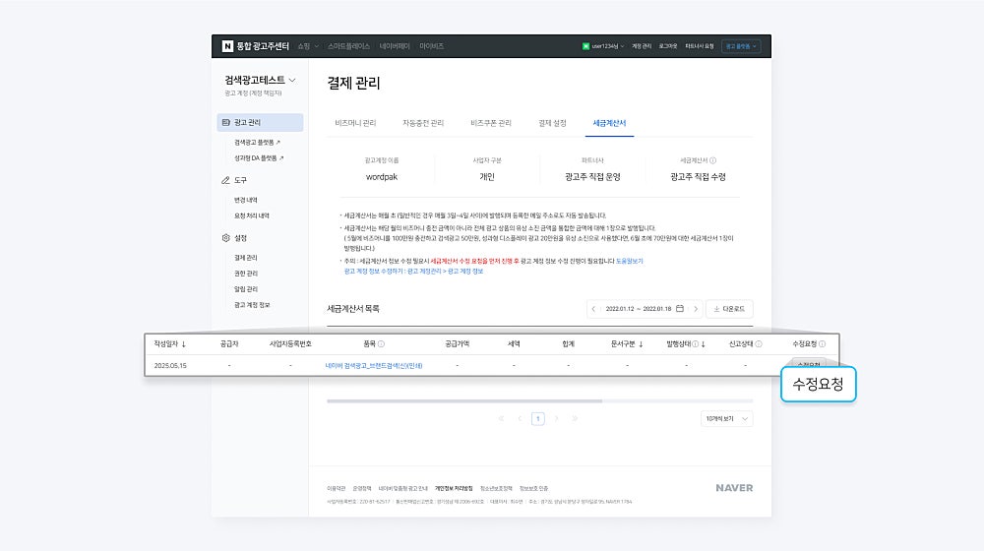Screen dimensions: 984x551
Task: Follow the 광고 계정 정보 수정하기 blue link
Action: coord(413,272)
